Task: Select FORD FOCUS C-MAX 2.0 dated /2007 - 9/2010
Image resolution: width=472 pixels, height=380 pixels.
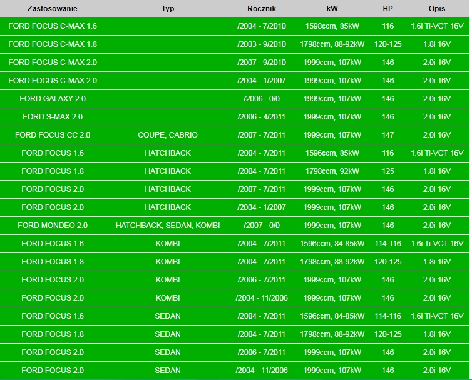Action: coord(53,62)
